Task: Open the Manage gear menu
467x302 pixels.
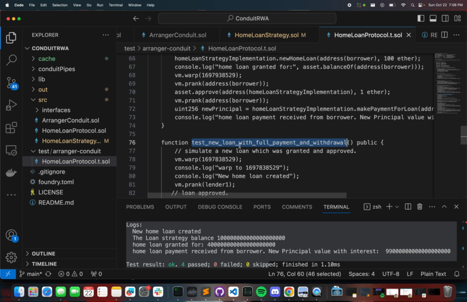Action: (x=11, y=257)
